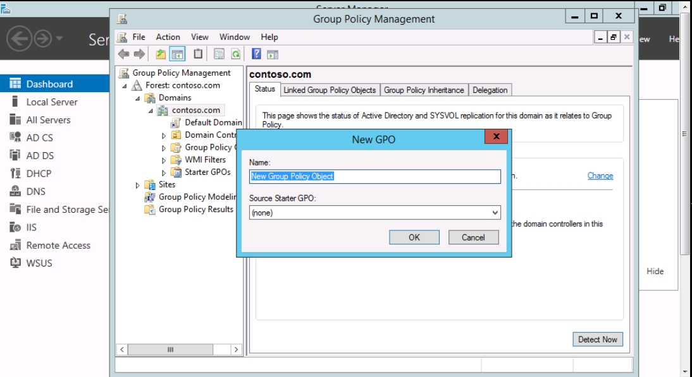
Task: Click the Change link
Action: tap(600, 176)
